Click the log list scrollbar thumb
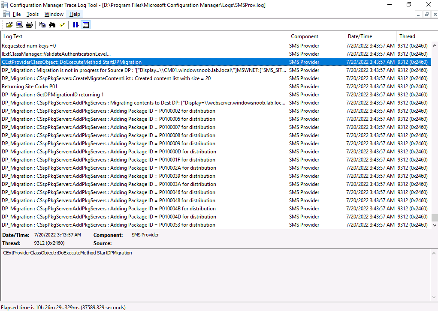 coord(435,217)
